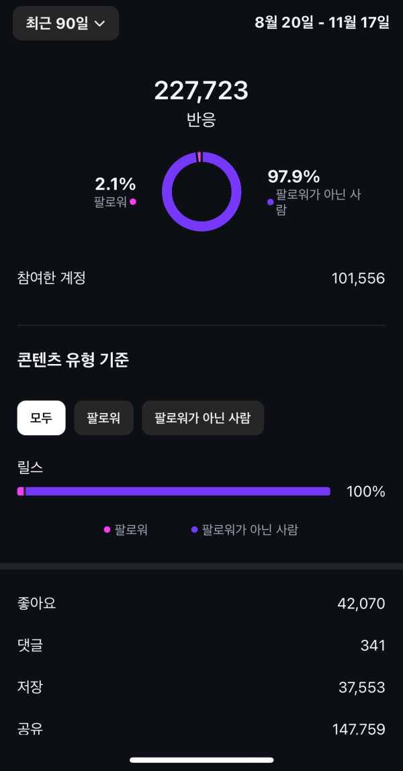Click the purple legend dot below the bar

coord(194,530)
